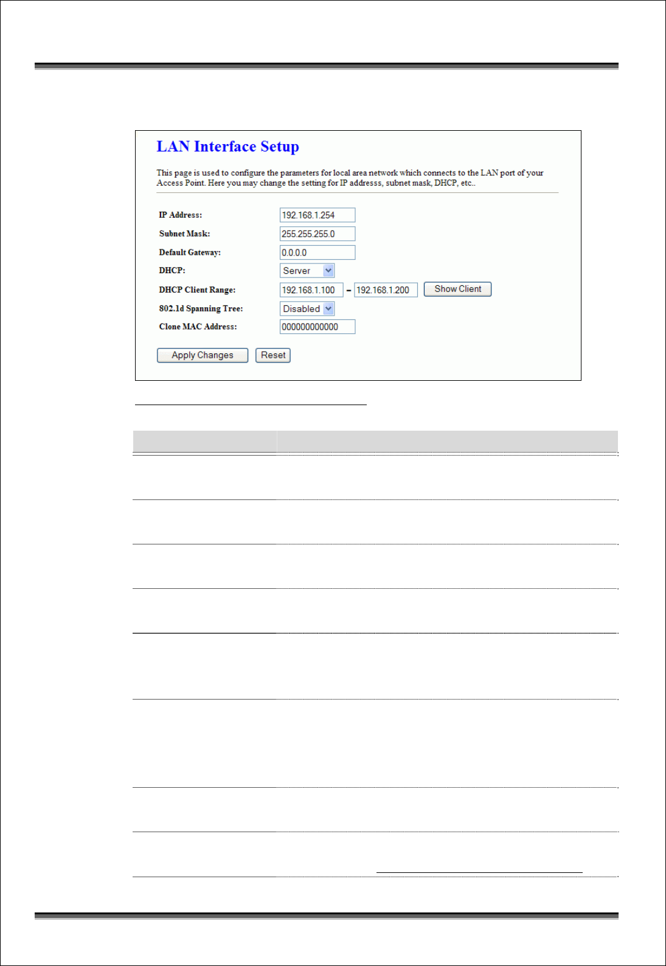Click the DHCP range start field 192.168.1.100
This screenshot has width=666, height=966.
point(311,290)
